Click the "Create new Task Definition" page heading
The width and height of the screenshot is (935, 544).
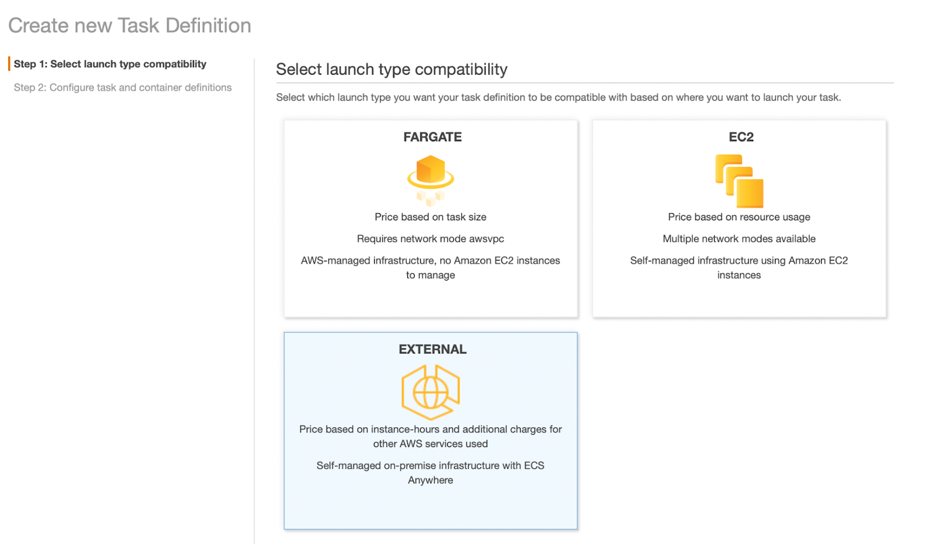[130, 26]
